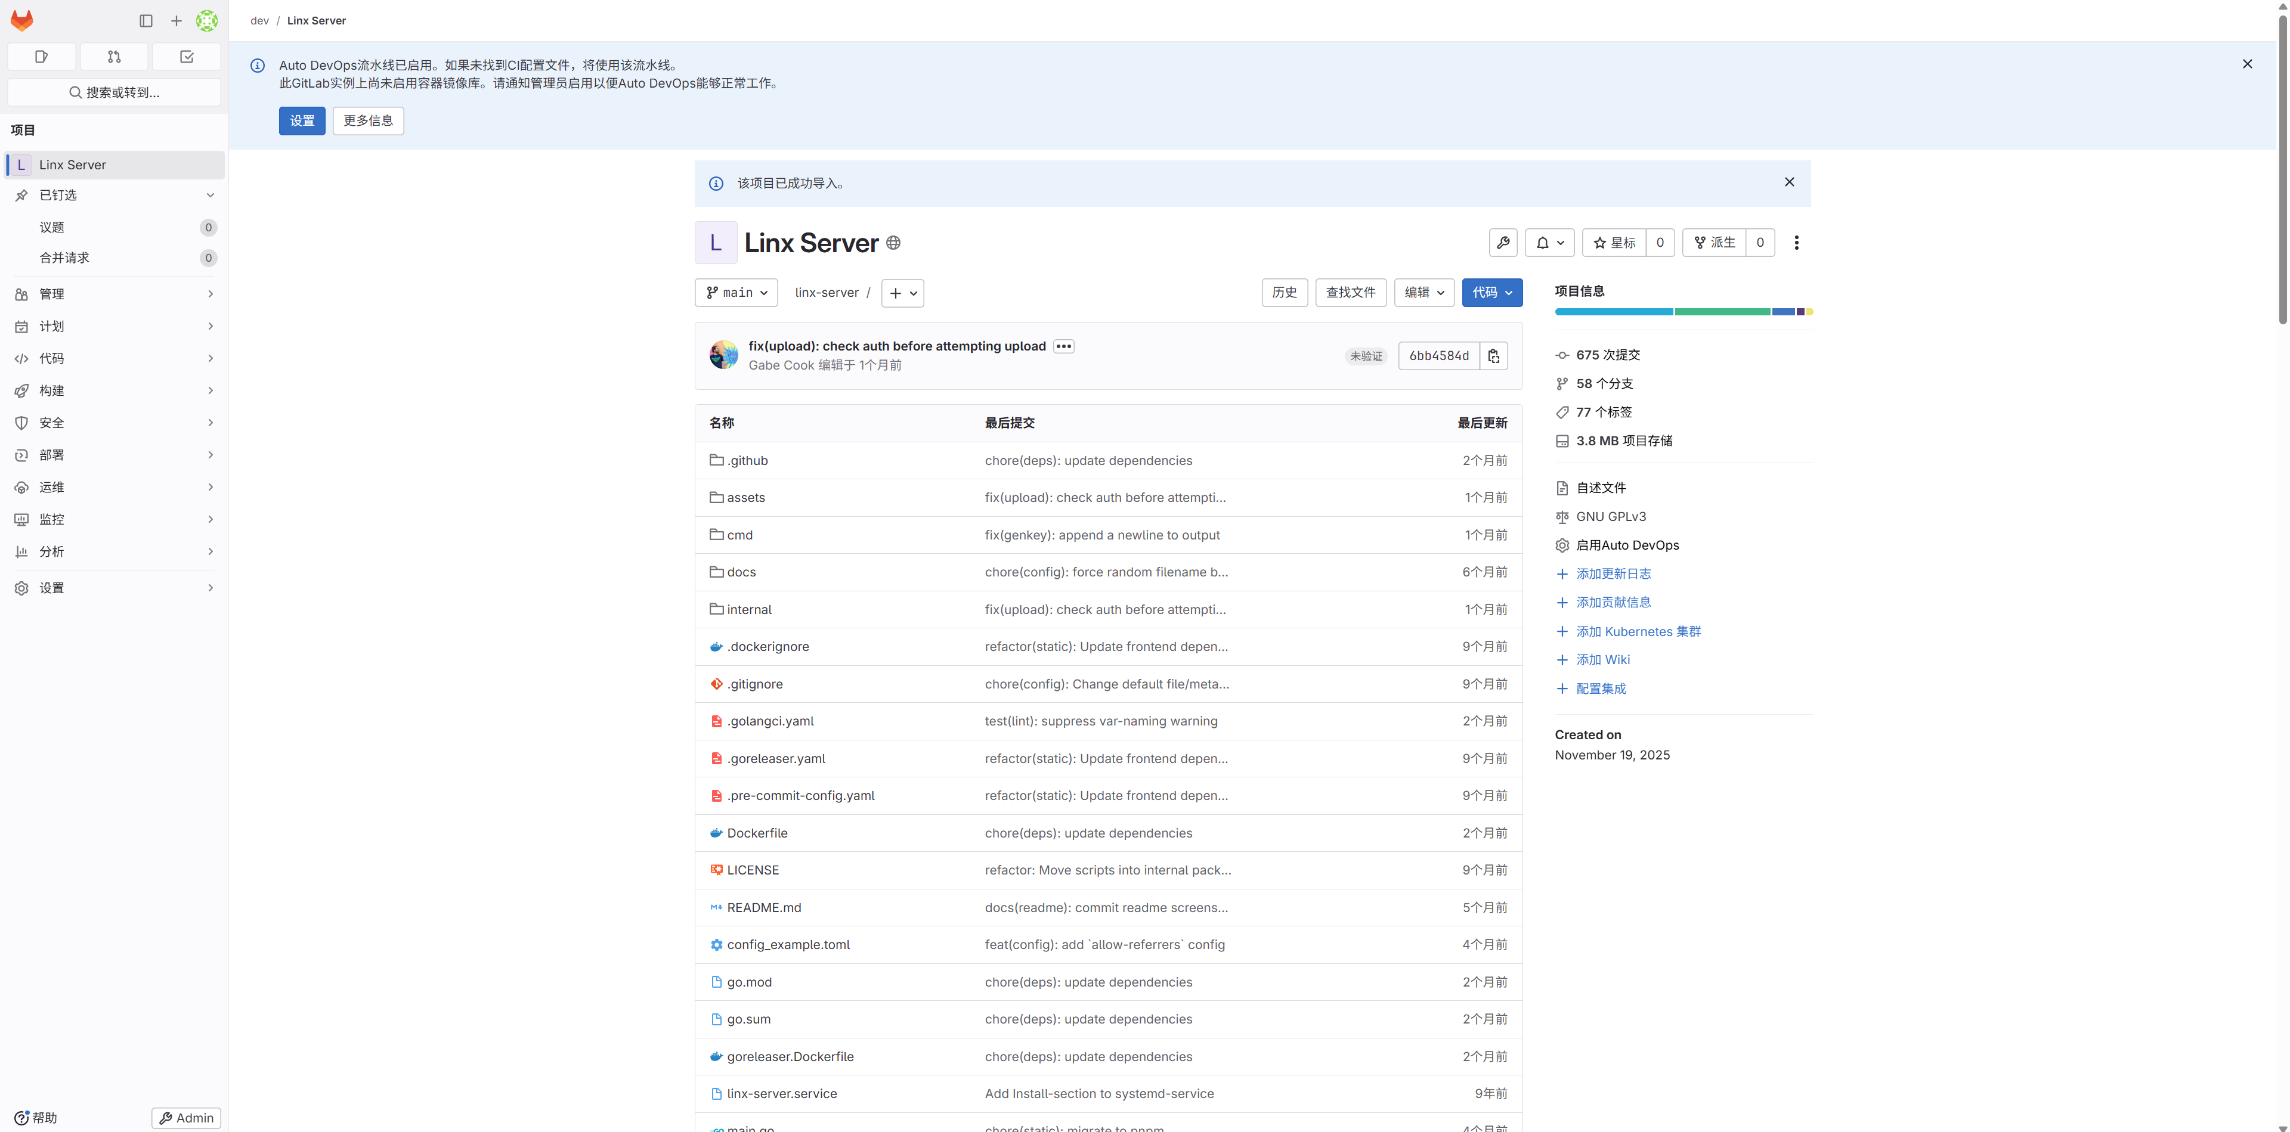The height and width of the screenshot is (1132, 2290).
Task: Click the fork (派生) button
Action: pyautogui.click(x=1715, y=243)
